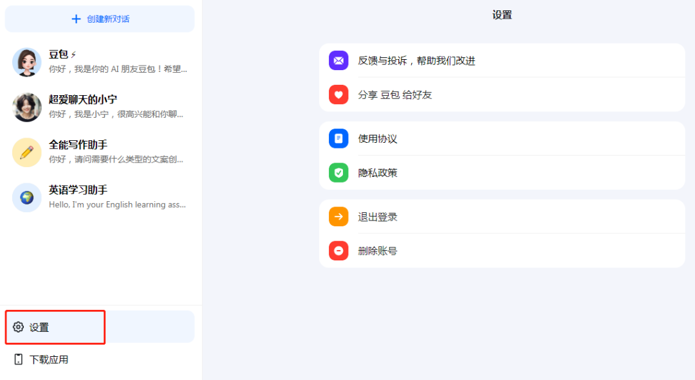The width and height of the screenshot is (695, 380).
Task: Click the purple envelope feedback icon
Action: 338,60
